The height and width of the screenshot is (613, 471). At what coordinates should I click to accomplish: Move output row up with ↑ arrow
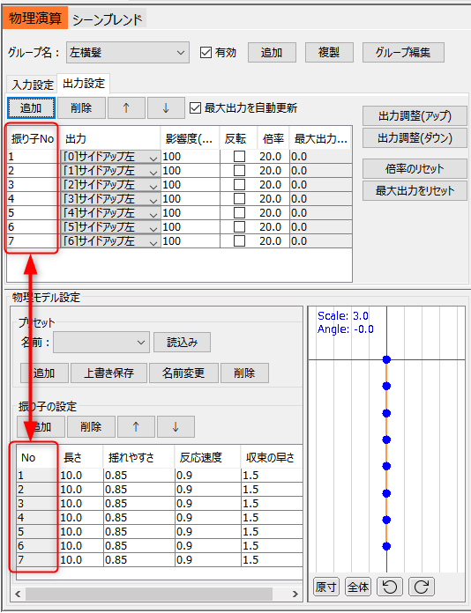click(126, 108)
